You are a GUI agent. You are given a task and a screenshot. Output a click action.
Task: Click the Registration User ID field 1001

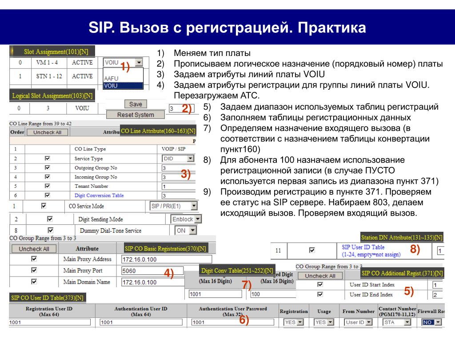click(x=50, y=322)
